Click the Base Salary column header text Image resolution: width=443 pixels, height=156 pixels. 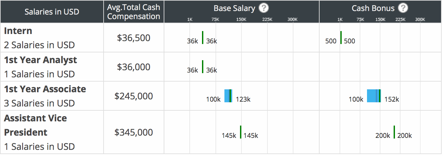point(234,8)
